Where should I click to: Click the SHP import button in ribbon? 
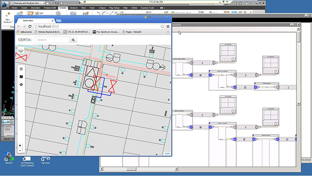39,13
